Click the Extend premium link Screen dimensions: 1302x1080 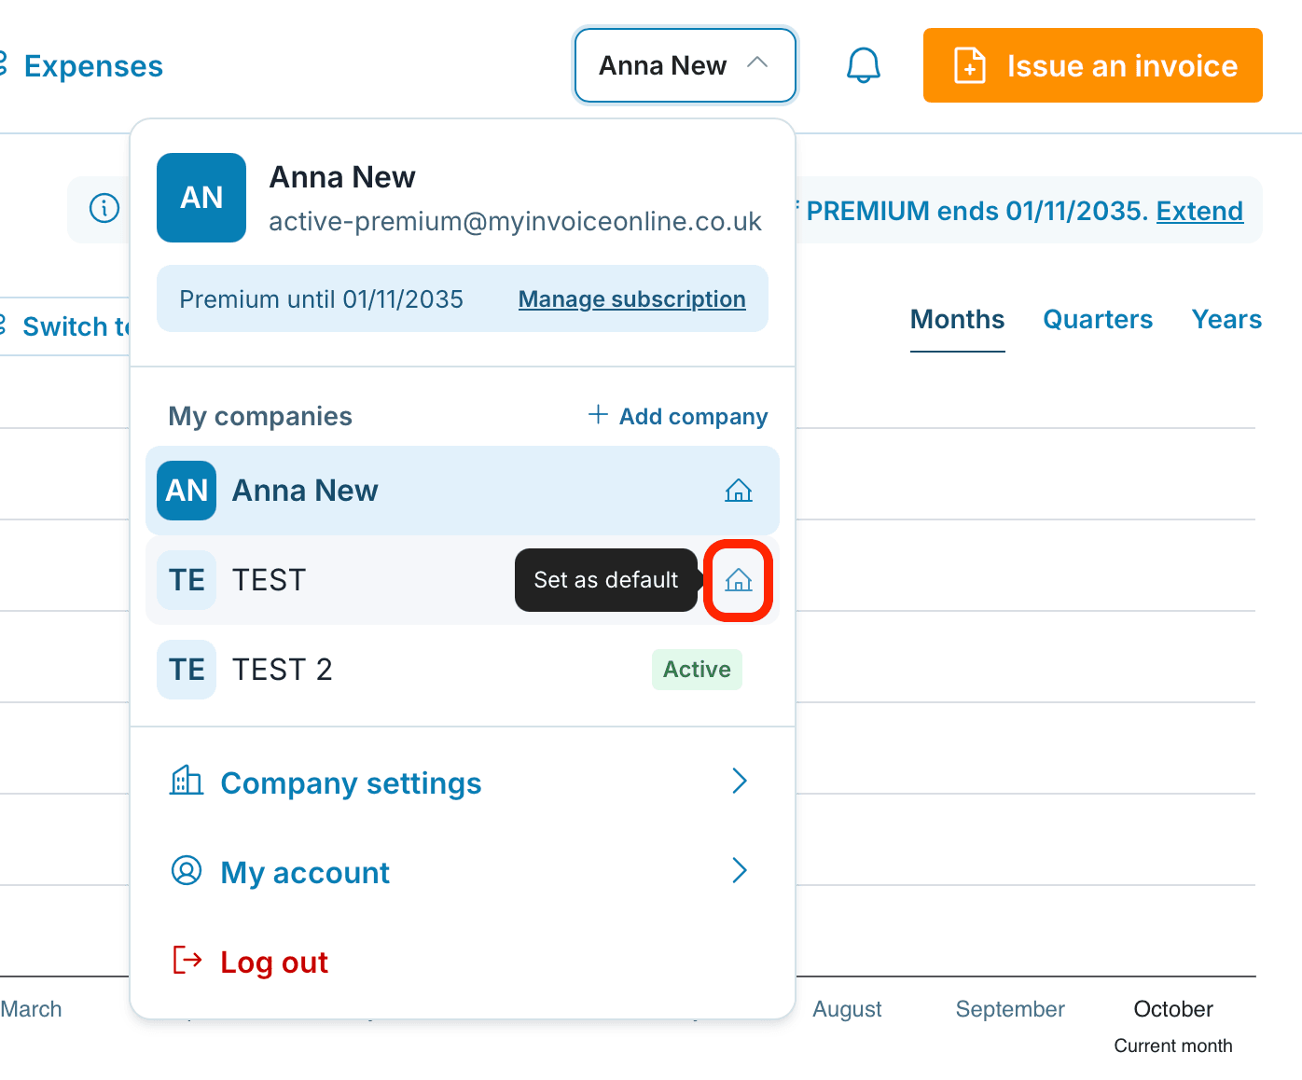[x=1199, y=211]
